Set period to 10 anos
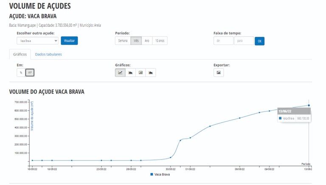This screenshot has height=185, width=326. [x=160, y=41]
